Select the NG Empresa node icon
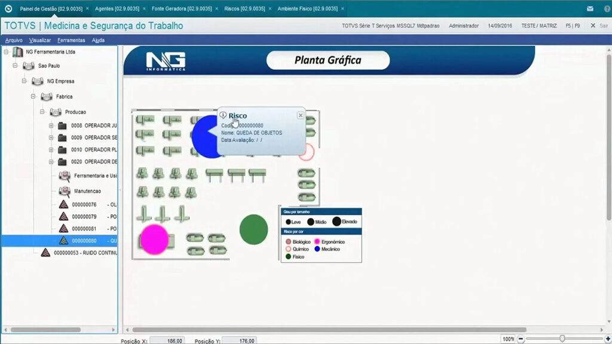This screenshot has width=612, height=344. (38, 81)
